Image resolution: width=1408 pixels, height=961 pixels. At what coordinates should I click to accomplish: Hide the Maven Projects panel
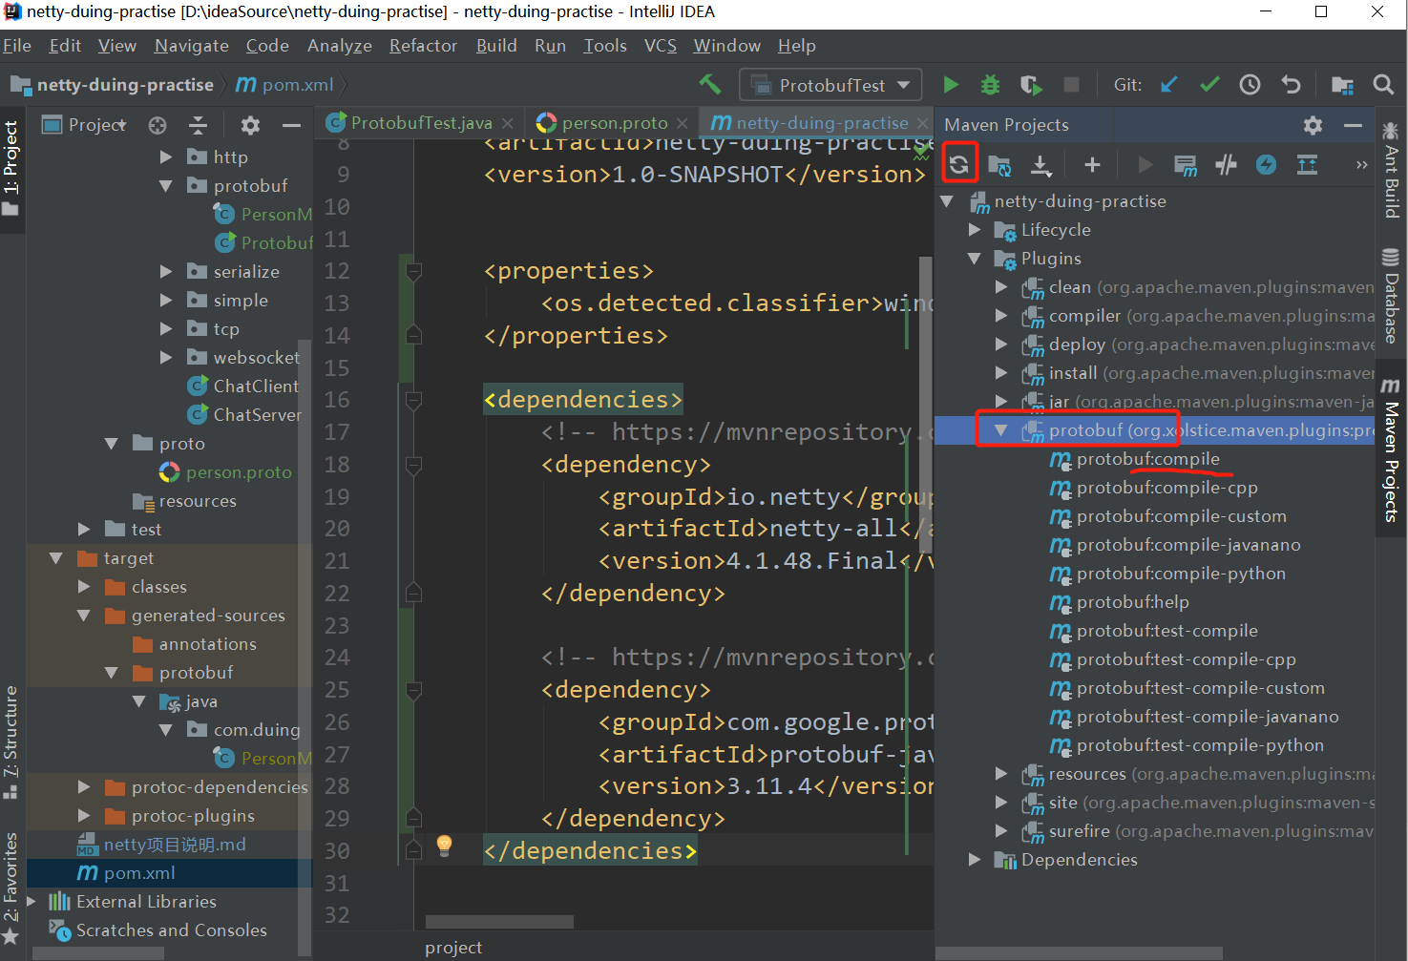pyautogui.click(x=1353, y=125)
